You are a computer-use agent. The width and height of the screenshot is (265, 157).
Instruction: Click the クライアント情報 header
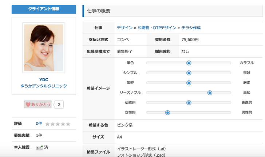coord(44,9)
